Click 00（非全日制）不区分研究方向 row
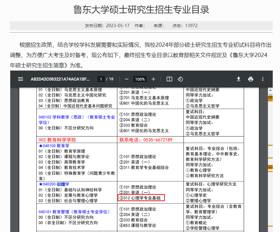The image size is (280, 232). [x=68, y=223]
